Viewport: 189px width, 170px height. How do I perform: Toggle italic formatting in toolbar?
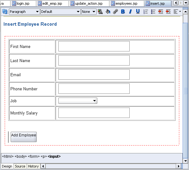pos(130,12)
